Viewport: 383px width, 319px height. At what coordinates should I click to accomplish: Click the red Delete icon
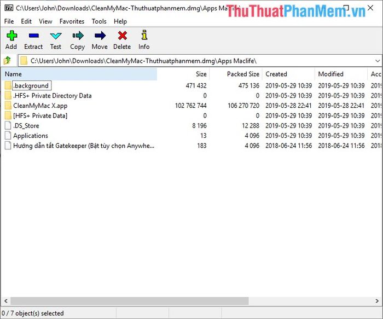[122, 36]
